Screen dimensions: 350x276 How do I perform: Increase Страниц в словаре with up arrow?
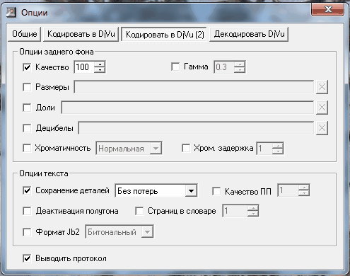tap(253, 208)
